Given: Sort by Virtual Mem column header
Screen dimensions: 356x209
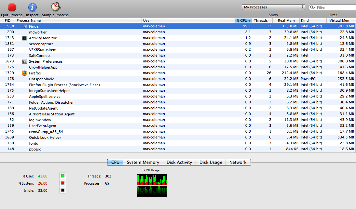Looking at the screenshot, I should (x=341, y=20).
